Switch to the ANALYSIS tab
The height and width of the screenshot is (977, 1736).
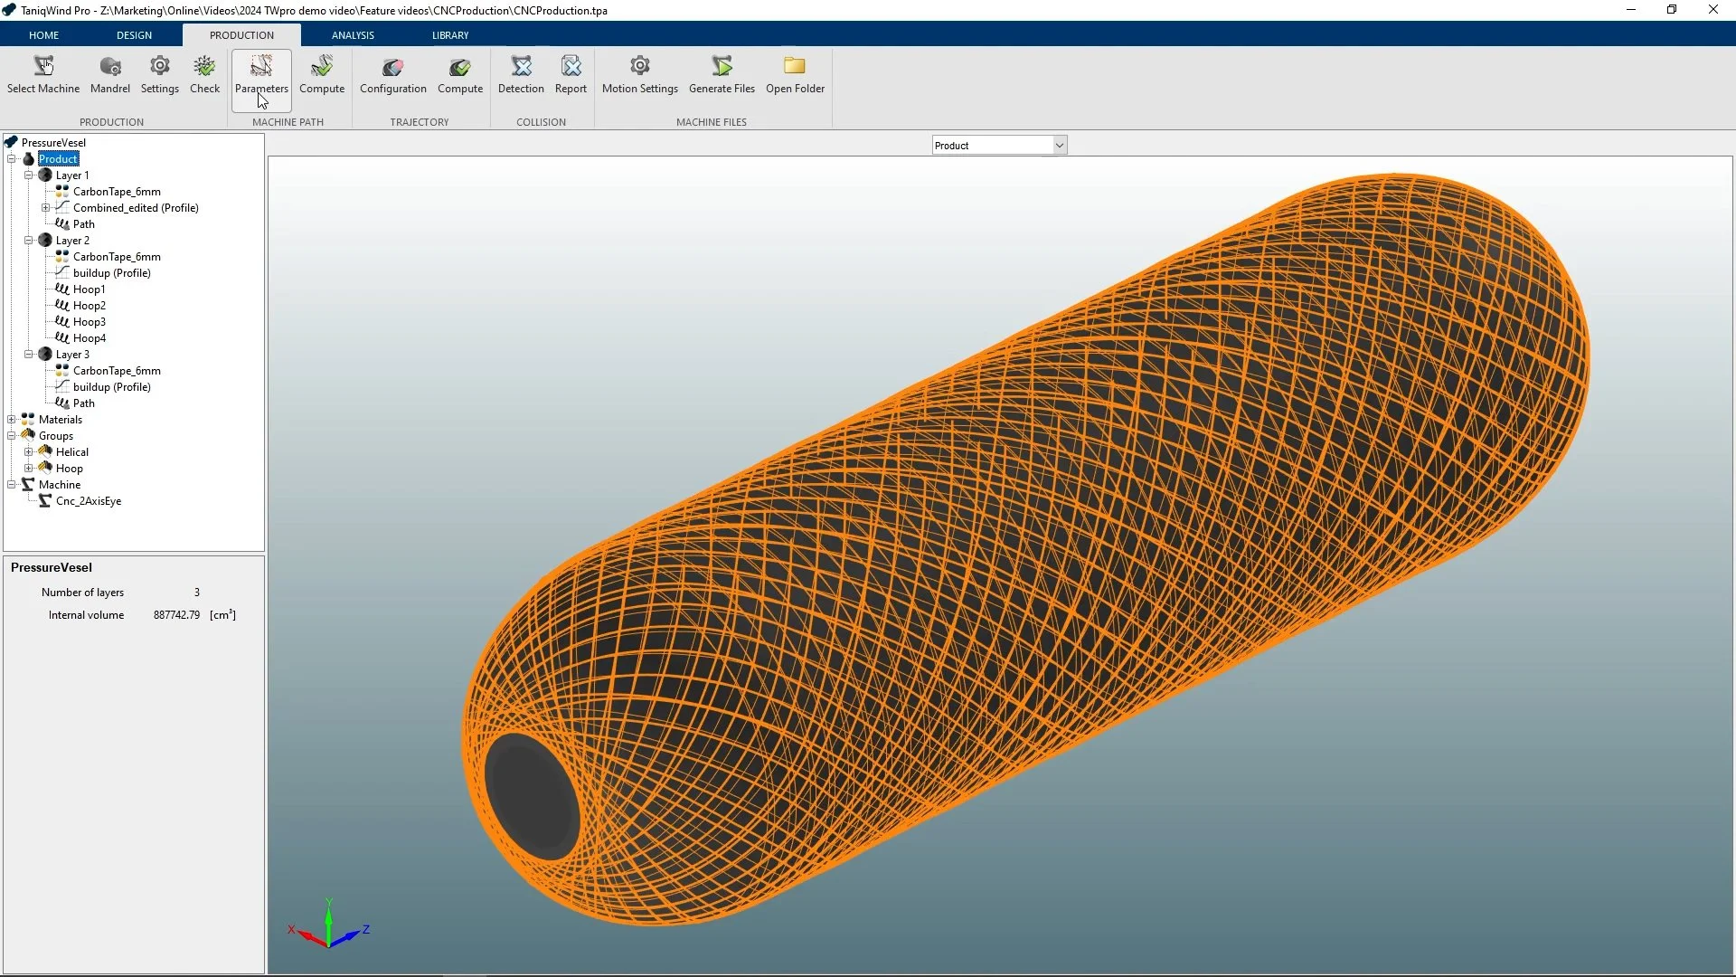pyautogui.click(x=353, y=34)
